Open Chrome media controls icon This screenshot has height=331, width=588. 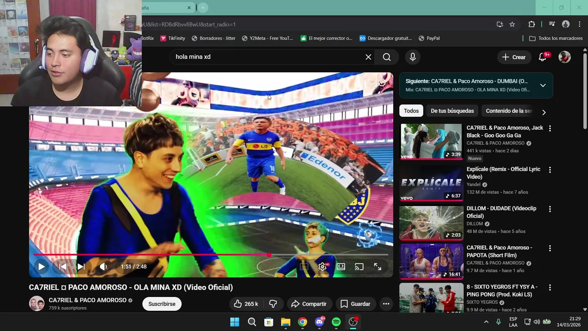(x=552, y=24)
